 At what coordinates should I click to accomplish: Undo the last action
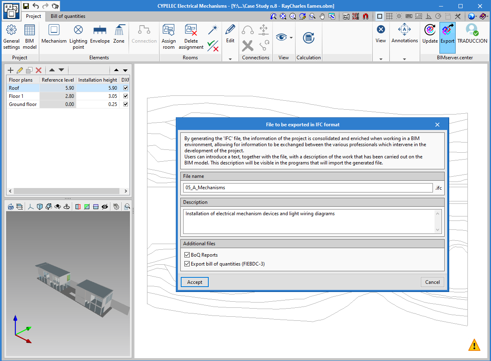coord(36,6)
